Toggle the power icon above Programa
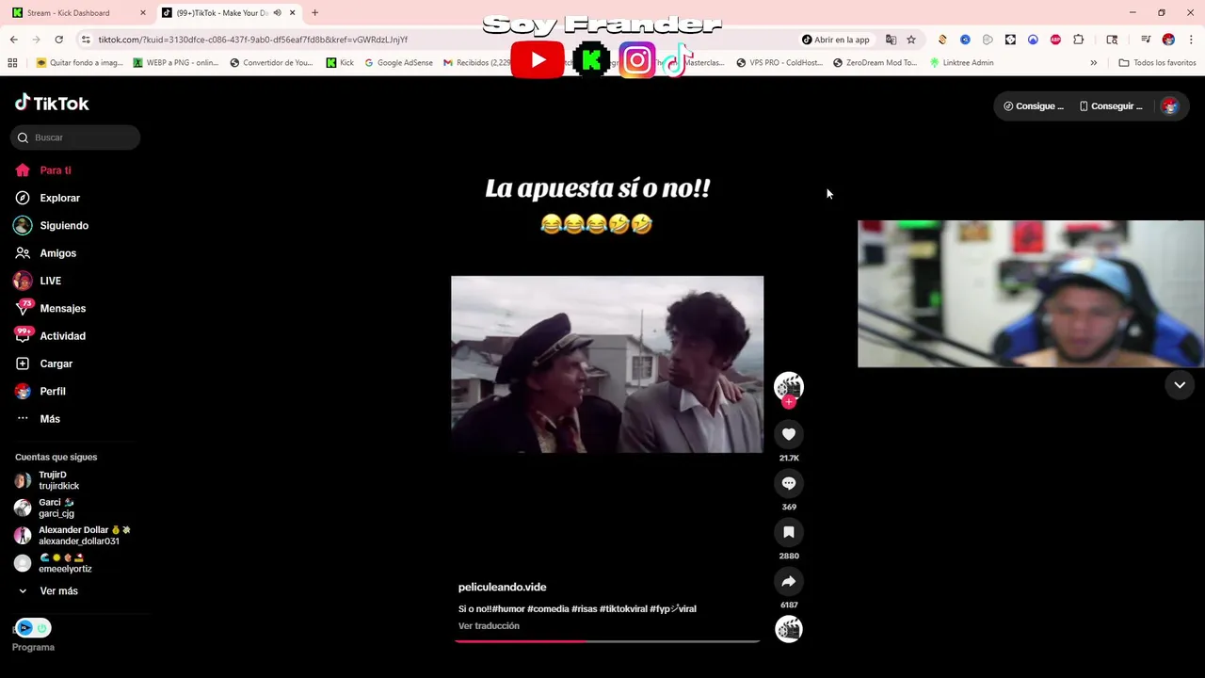 pos(41,628)
